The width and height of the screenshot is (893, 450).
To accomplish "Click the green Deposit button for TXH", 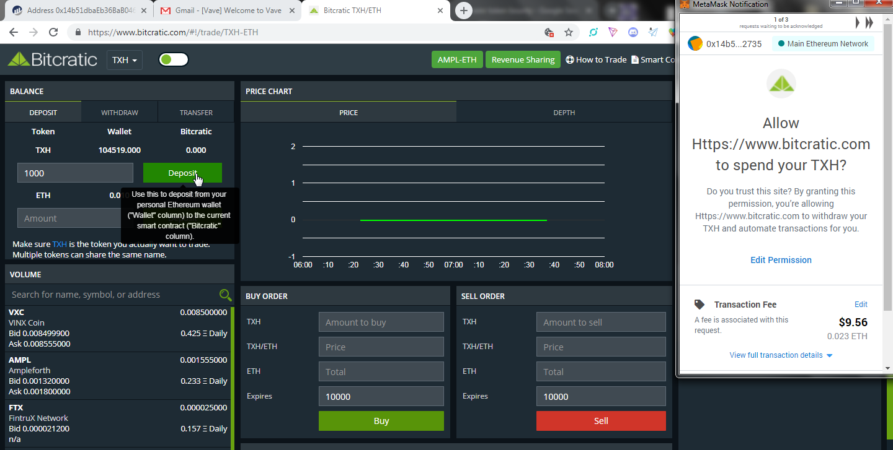I will coord(182,173).
